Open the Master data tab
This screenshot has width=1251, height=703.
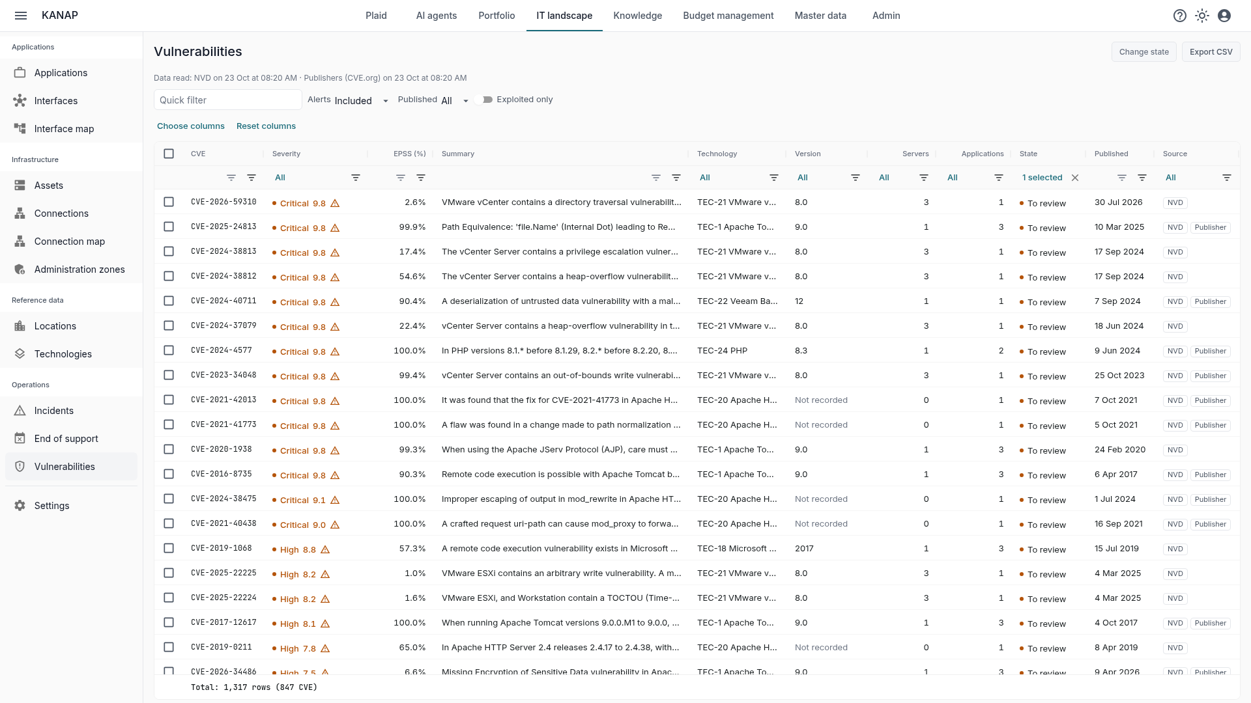tap(820, 16)
